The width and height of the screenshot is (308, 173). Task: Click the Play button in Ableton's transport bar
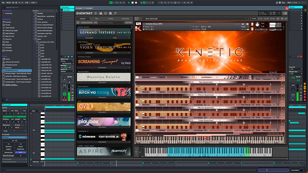coord(129,3)
